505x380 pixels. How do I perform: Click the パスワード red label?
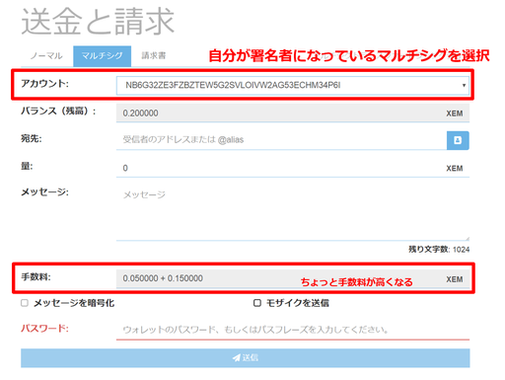[x=44, y=328]
